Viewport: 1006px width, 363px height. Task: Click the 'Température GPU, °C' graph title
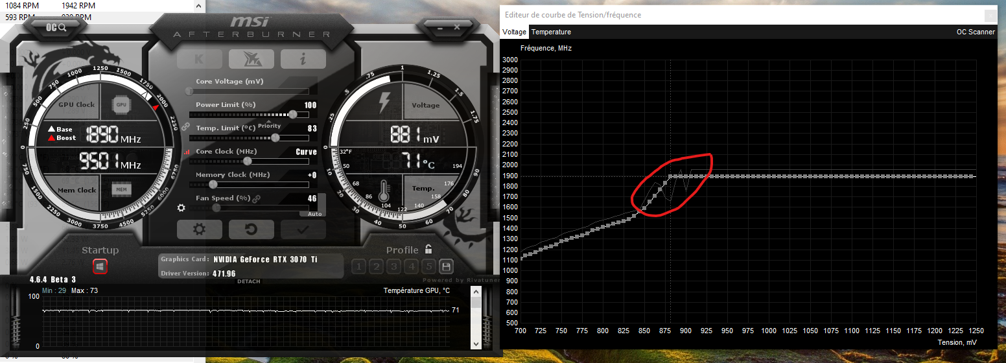click(x=417, y=290)
